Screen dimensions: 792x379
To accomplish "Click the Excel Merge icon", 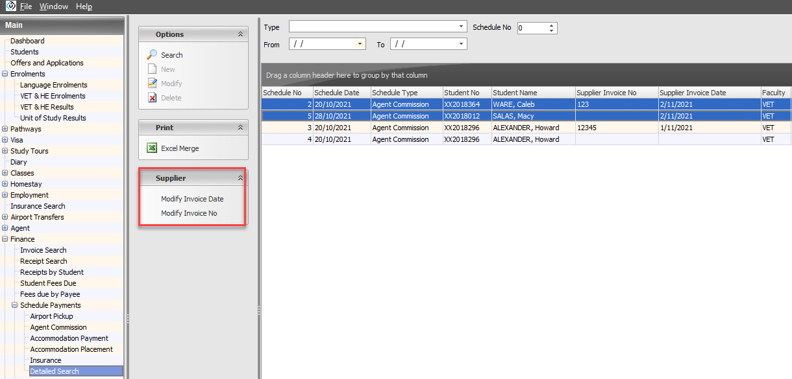I will click(x=152, y=148).
